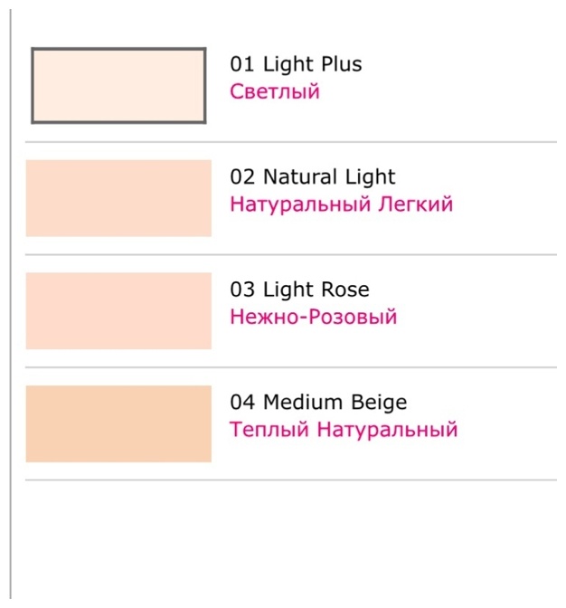Viewport: 566px width, 608px height.
Task: Click the vertical gray line on left edge
Action: pos(11,304)
